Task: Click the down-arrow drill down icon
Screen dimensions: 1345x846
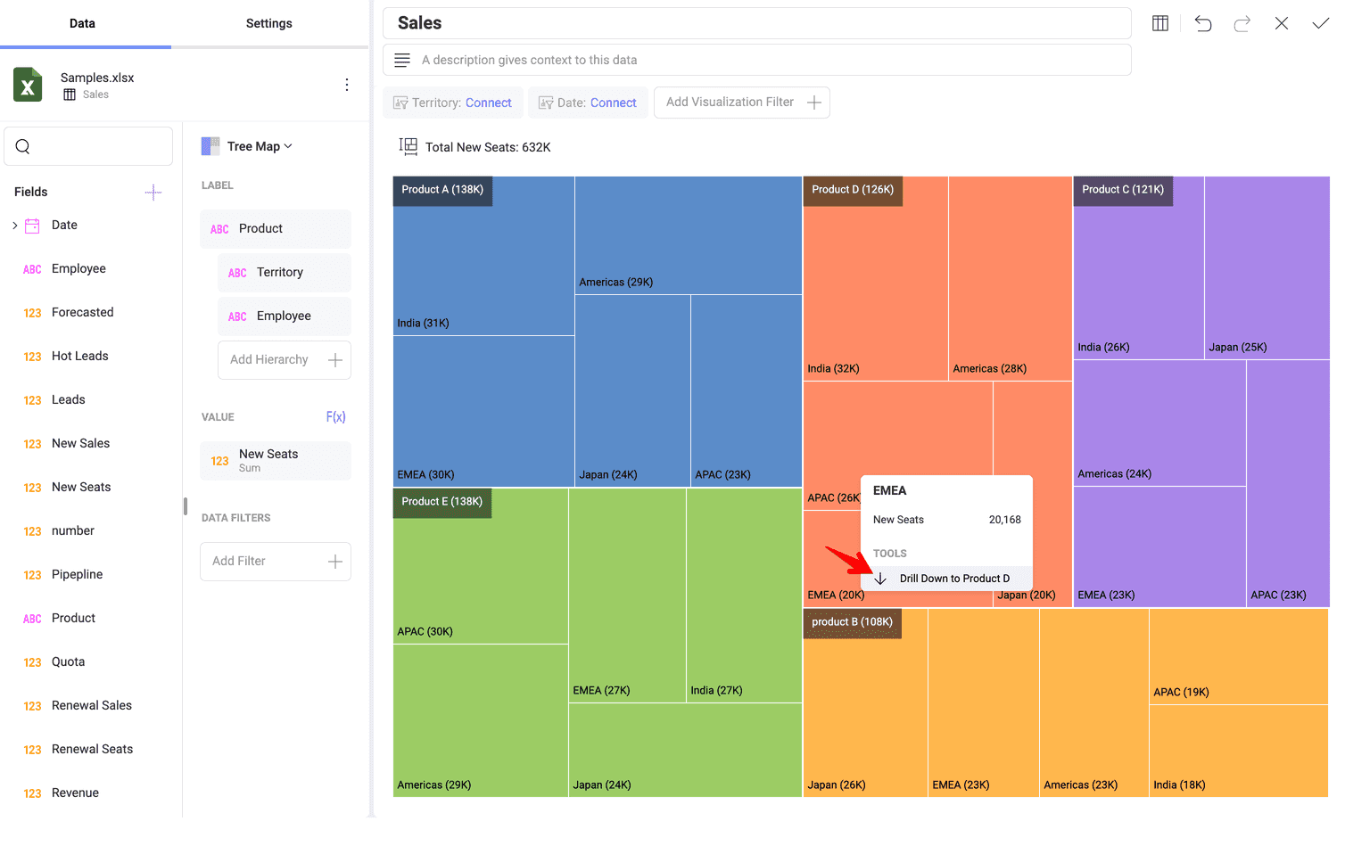Action: (880, 579)
